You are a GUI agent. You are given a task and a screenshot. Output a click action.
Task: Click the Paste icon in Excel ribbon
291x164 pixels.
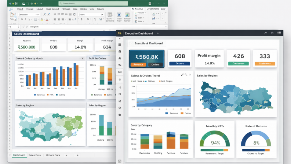tap(12, 15)
